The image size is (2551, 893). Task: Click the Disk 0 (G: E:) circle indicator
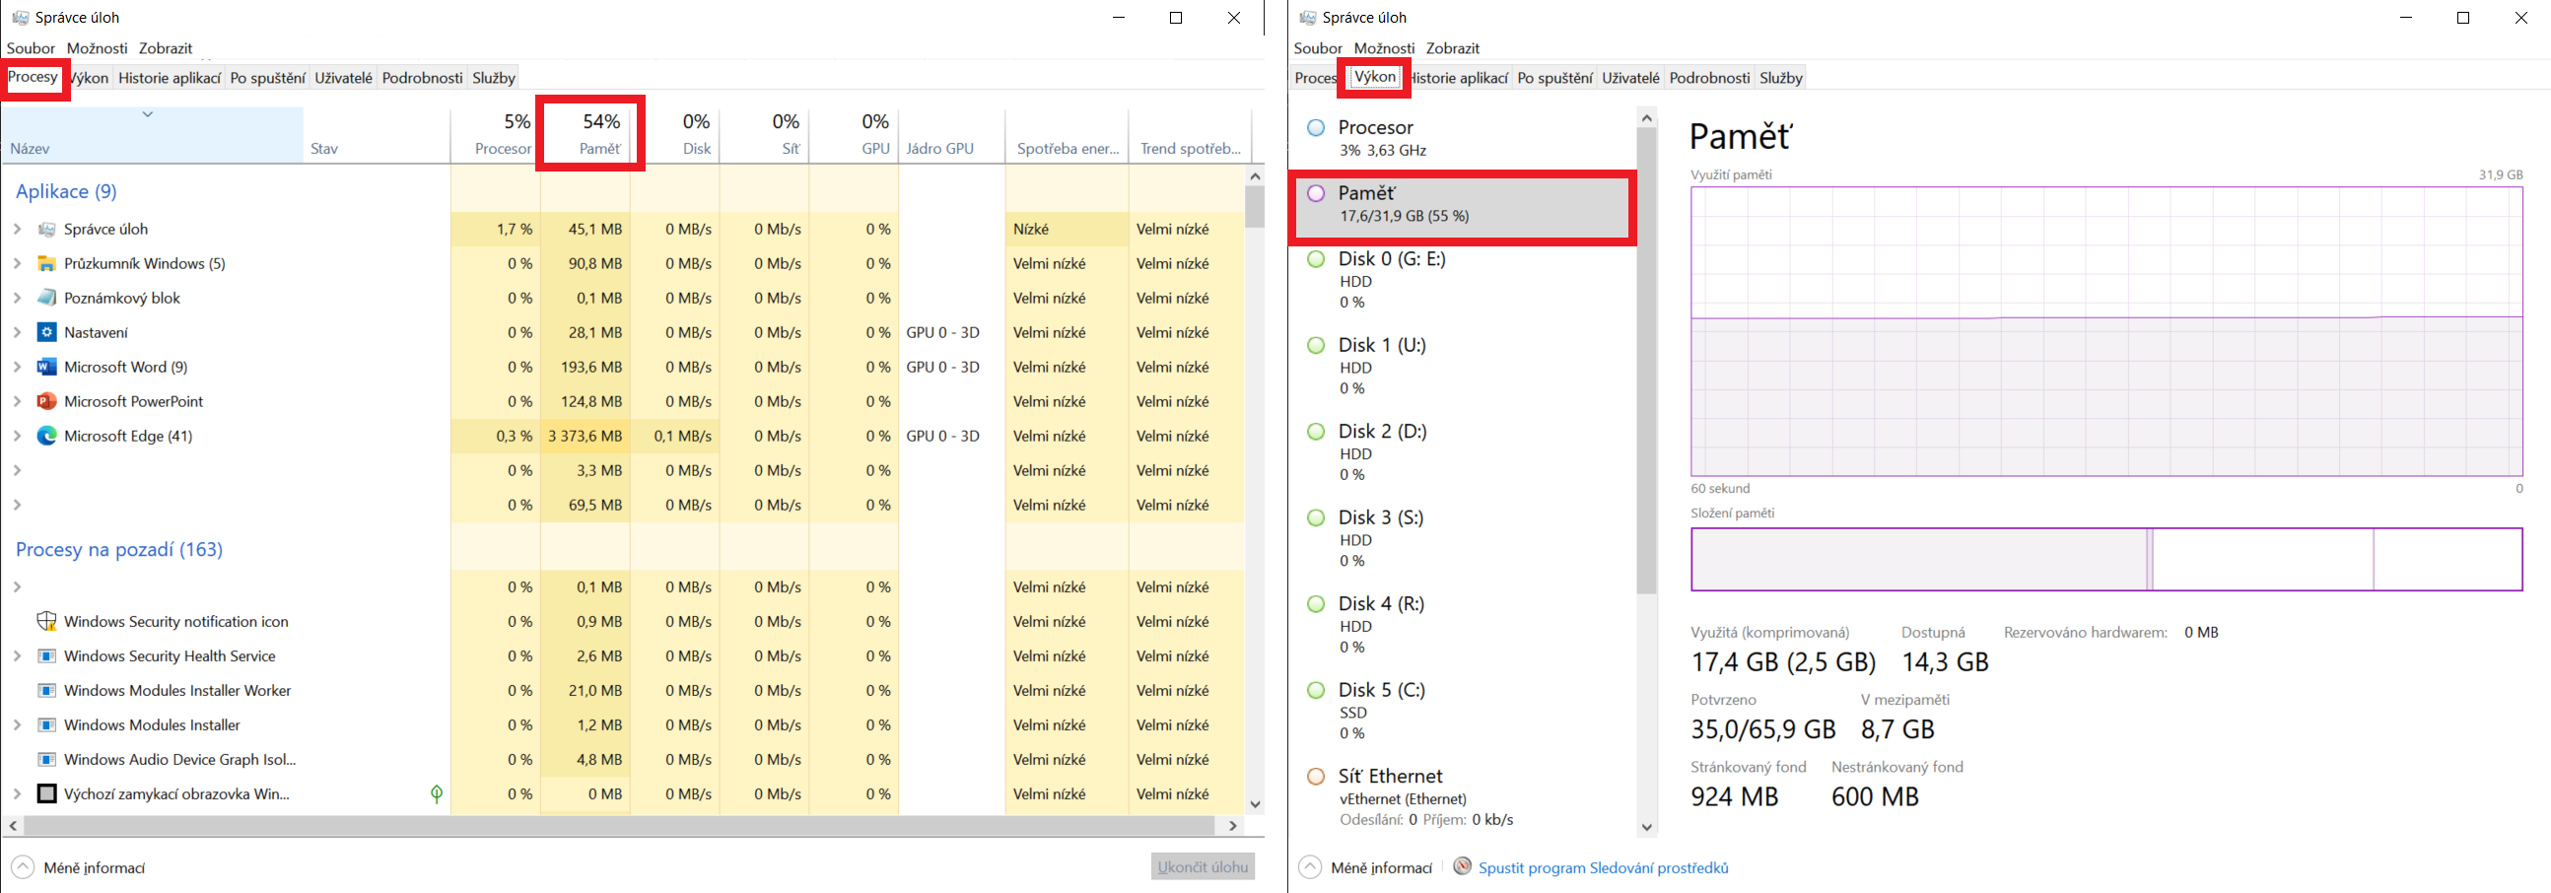1316,259
